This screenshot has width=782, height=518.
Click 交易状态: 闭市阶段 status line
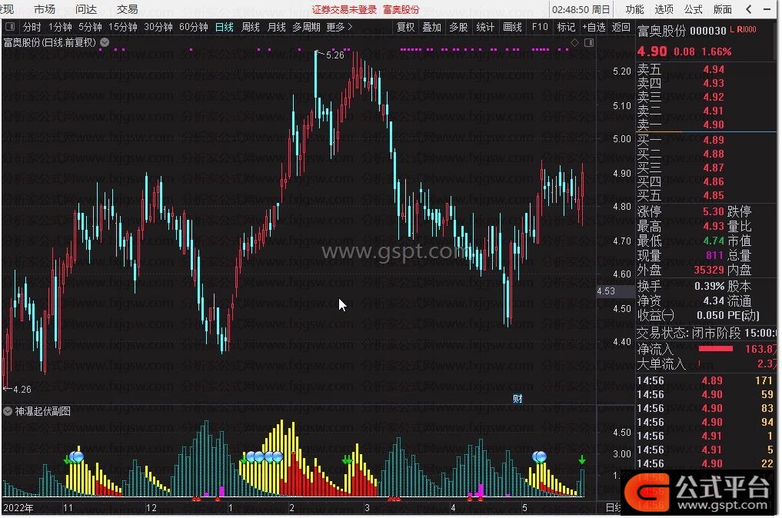click(x=705, y=333)
